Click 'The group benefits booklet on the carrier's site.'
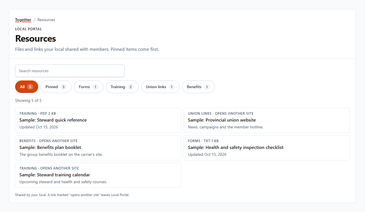The width and height of the screenshot is (365, 212). tap(61, 154)
